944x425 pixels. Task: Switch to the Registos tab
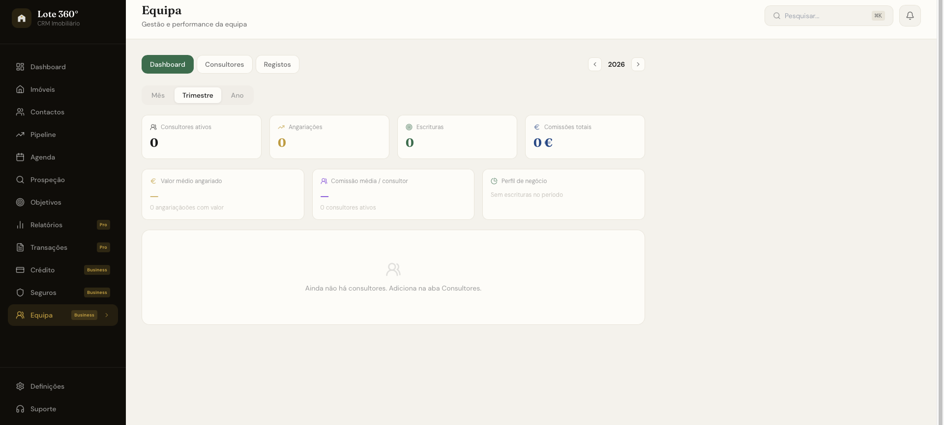coord(277,64)
